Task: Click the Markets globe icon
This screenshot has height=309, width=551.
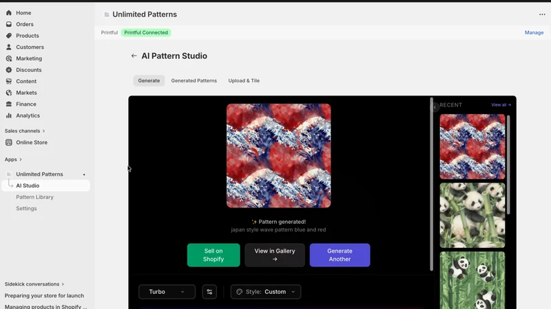Action: pos(9,93)
